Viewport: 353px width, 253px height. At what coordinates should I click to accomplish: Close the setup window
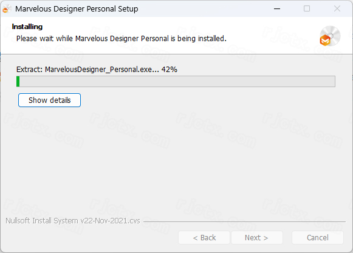click(337, 8)
